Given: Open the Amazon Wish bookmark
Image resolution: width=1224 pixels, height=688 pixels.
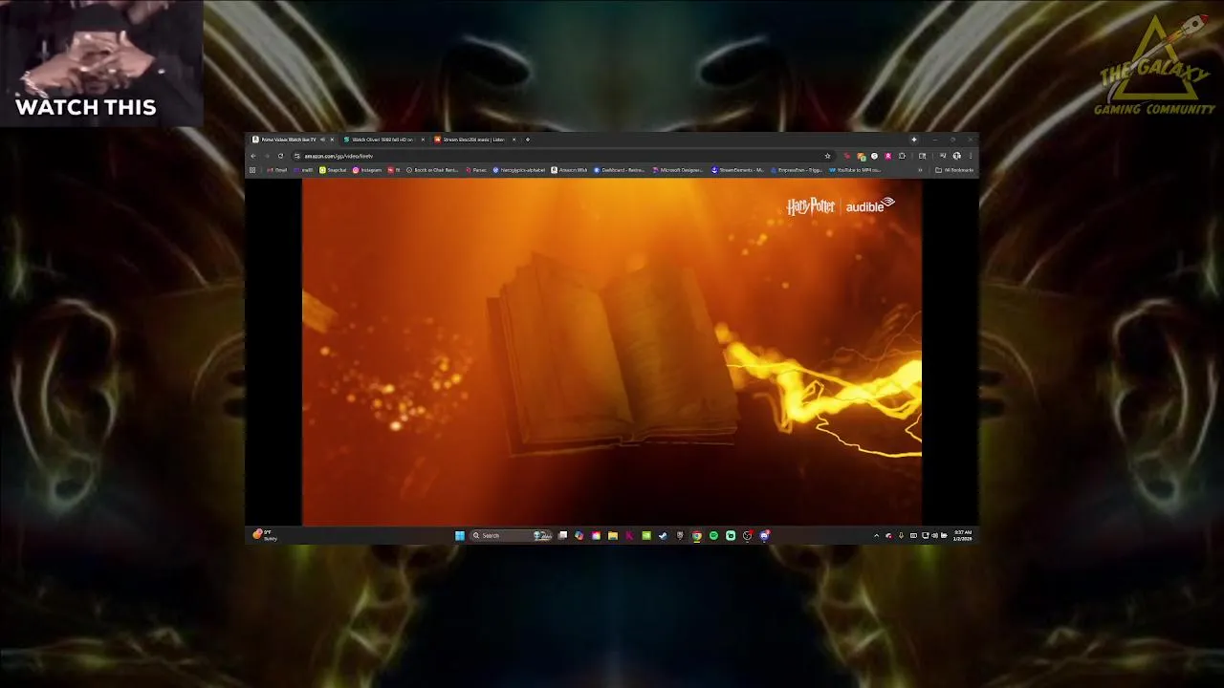Looking at the screenshot, I should point(569,170).
